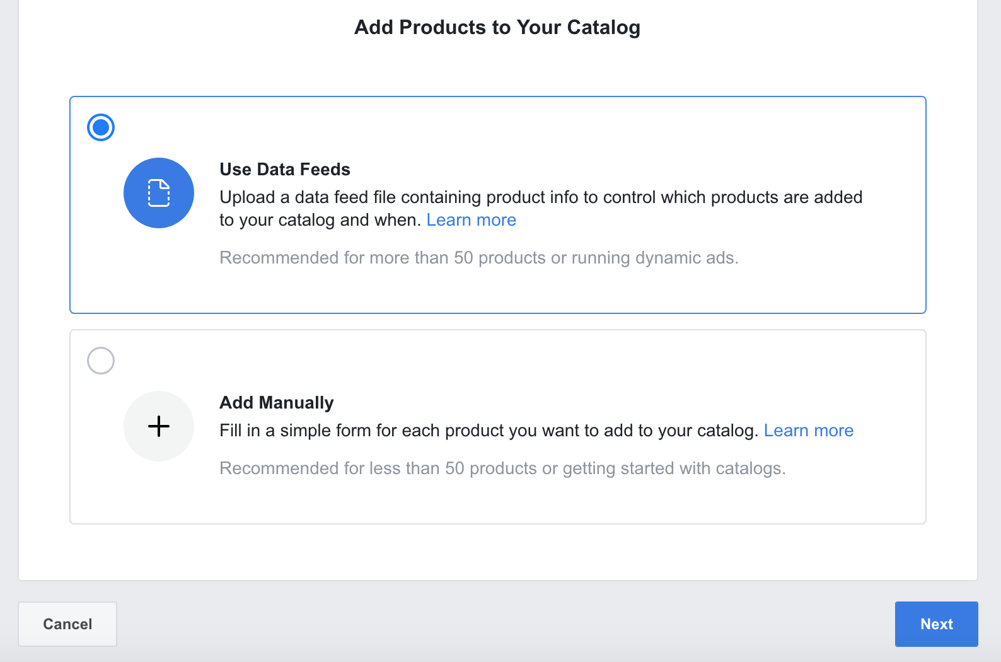Click 'Recommended for less than 50 products' note
The height and width of the screenshot is (662, 1001).
tap(502, 468)
